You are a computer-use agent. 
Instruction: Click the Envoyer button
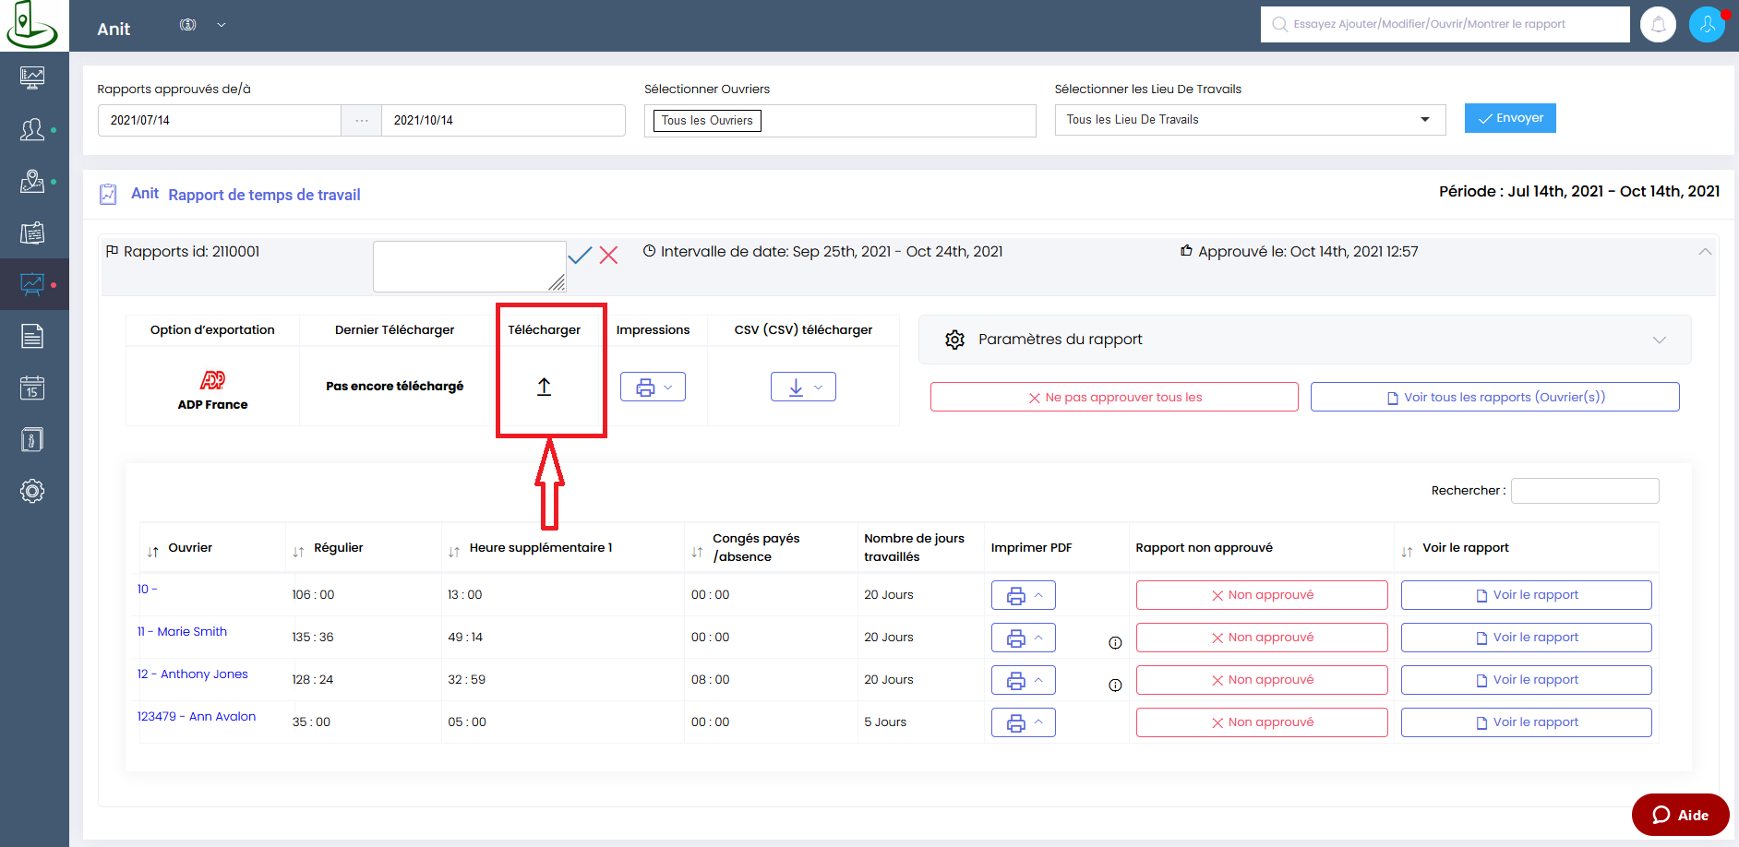coord(1509,118)
